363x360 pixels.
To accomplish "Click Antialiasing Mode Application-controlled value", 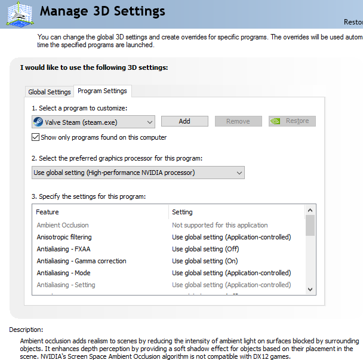I will click(232, 273).
